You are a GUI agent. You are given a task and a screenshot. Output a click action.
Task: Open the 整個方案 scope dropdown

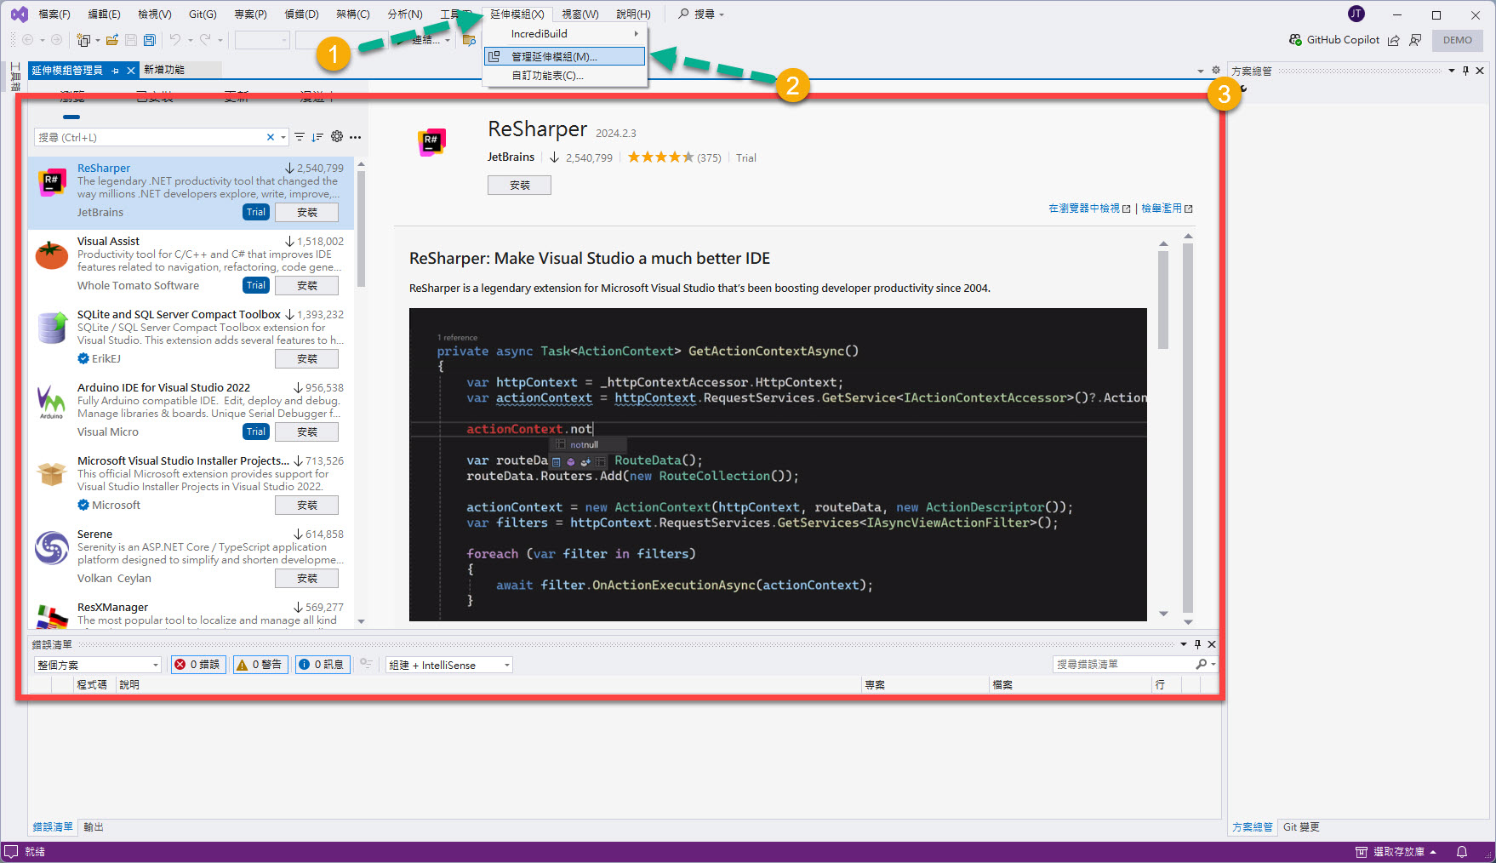pyautogui.click(x=98, y=665)
